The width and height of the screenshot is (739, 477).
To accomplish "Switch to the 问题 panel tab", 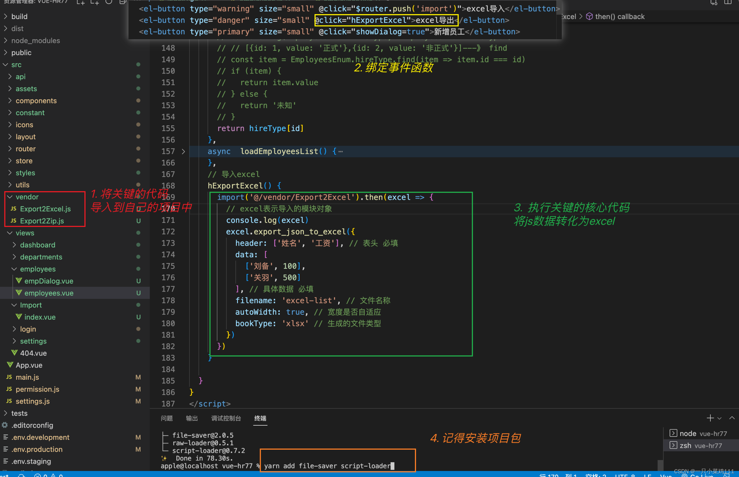I will click(167, 418).
